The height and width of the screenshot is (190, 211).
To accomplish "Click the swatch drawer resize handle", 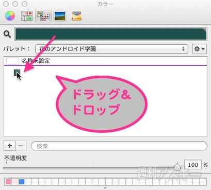I will [105, 188].
